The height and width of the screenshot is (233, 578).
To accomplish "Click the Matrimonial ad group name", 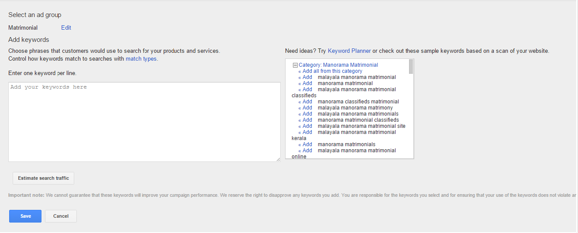I will pyautogui.click(x=23, y=27).
